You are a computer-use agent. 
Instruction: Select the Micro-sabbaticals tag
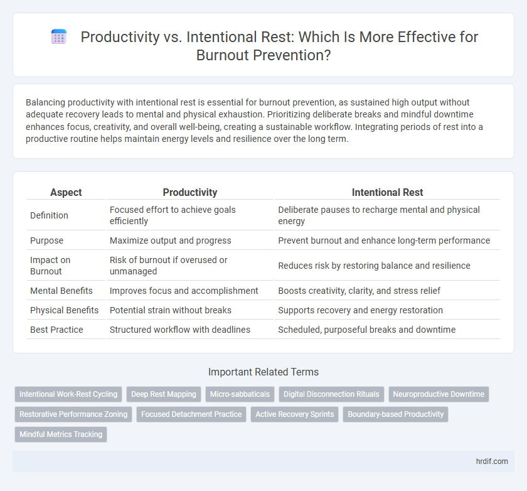point(240,394)
